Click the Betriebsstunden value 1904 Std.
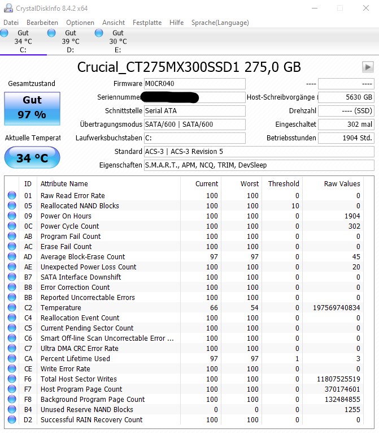Viewport: 379px width, 433px height. tap(346, 138)
